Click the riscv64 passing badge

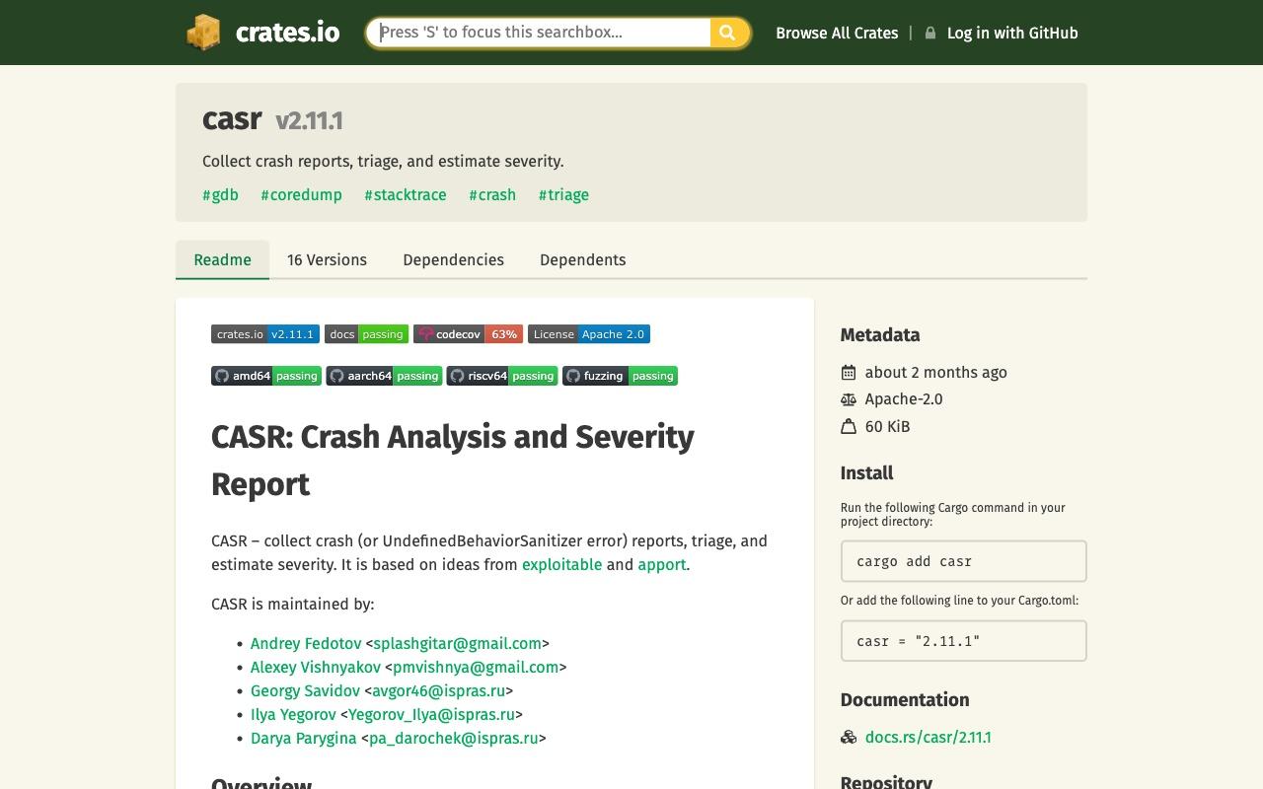tap(502, 376)
